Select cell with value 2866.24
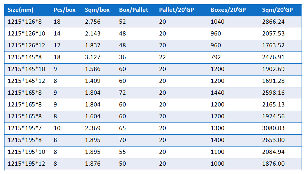The image size is (306, 174). point(273,22)
